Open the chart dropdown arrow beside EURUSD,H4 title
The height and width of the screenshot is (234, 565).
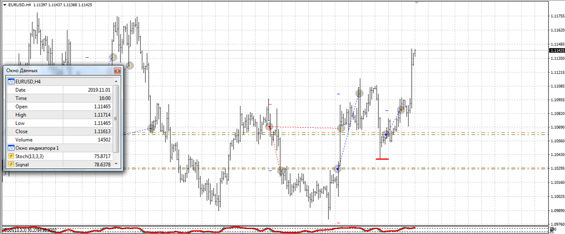[4, 4]
